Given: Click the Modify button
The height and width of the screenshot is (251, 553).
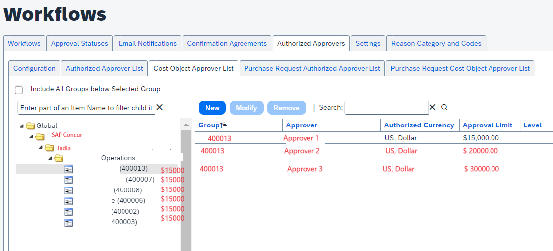Looking at the screenshot, I should (x=246, y=108).
